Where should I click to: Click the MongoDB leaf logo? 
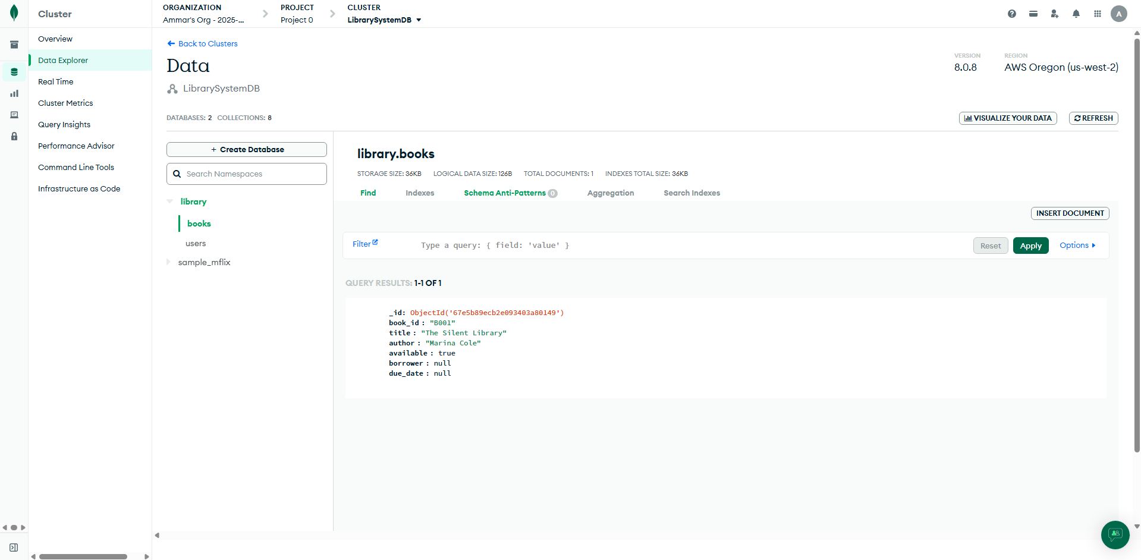point(14,12)
